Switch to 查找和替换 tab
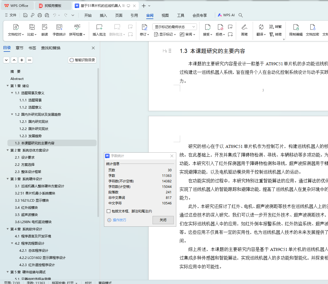This screenshot has height=284, width=328. [51, 48]
